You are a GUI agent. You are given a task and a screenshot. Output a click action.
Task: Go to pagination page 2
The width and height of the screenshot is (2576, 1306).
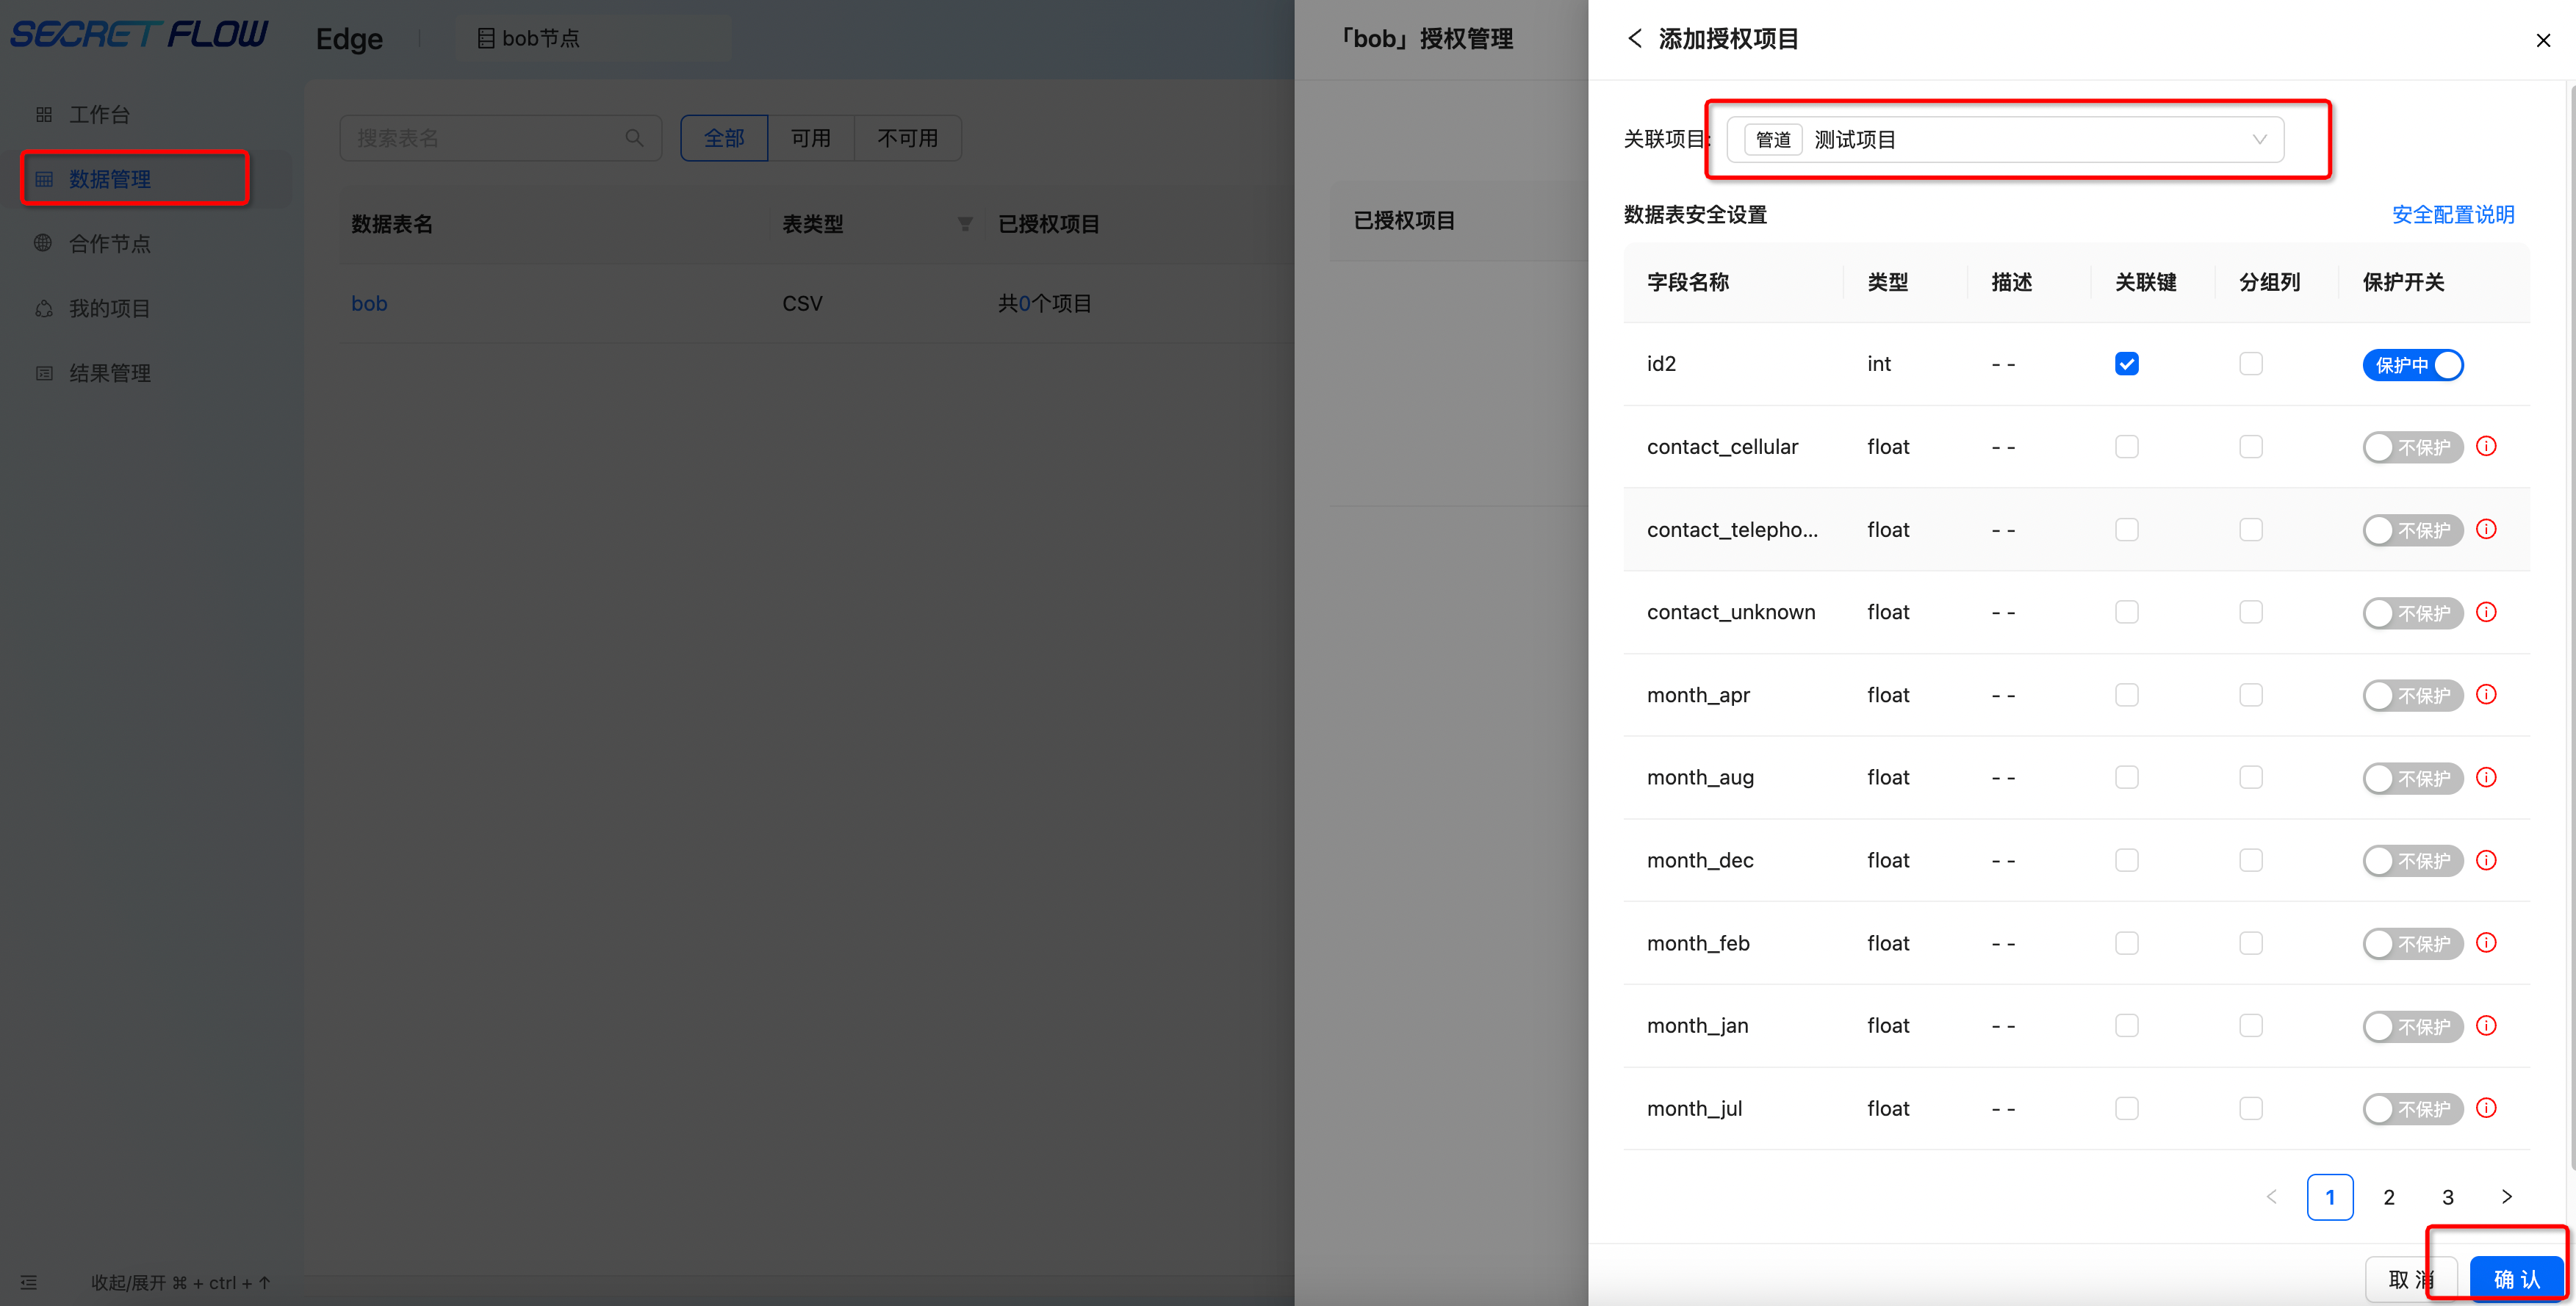tap(2388, 1197)
